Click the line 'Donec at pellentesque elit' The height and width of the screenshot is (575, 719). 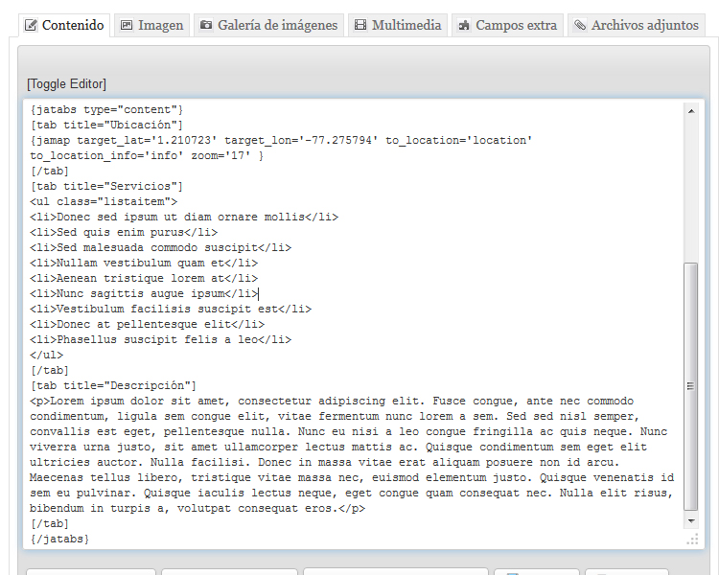click(x=148, y=325)
